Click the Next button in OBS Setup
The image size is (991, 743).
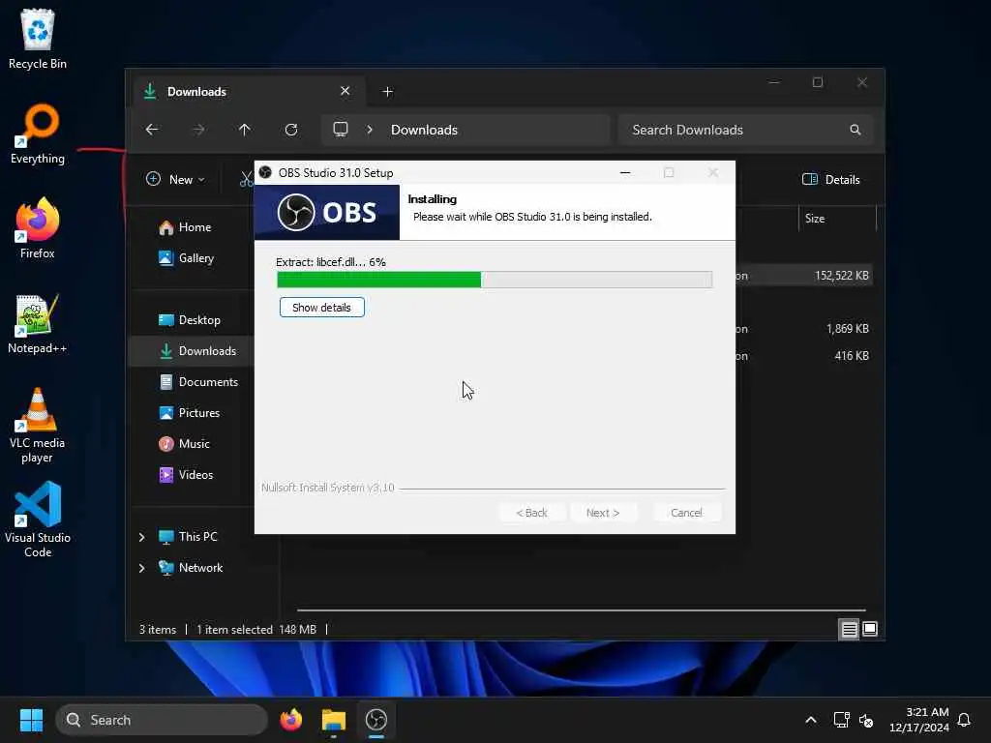(x=602, y=513)
